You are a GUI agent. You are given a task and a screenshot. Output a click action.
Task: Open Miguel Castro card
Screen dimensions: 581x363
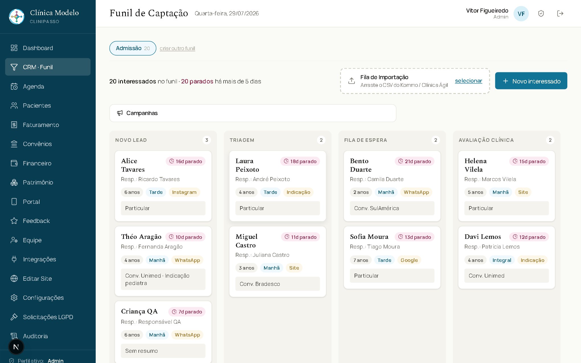[x=277, y=262]
